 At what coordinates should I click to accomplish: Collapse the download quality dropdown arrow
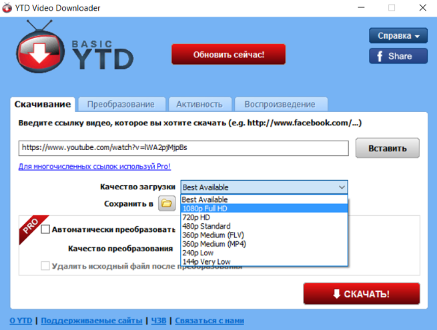(x=342, y=187)
